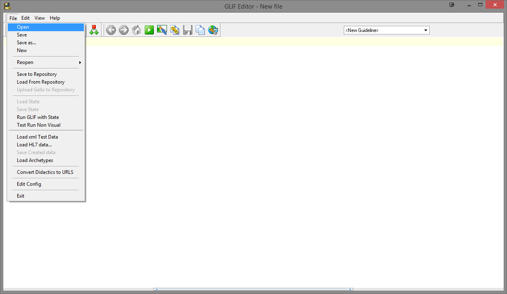Select Run GLIF with State
The width and height of the screenshot is (507, 294).
click(46, 117)
